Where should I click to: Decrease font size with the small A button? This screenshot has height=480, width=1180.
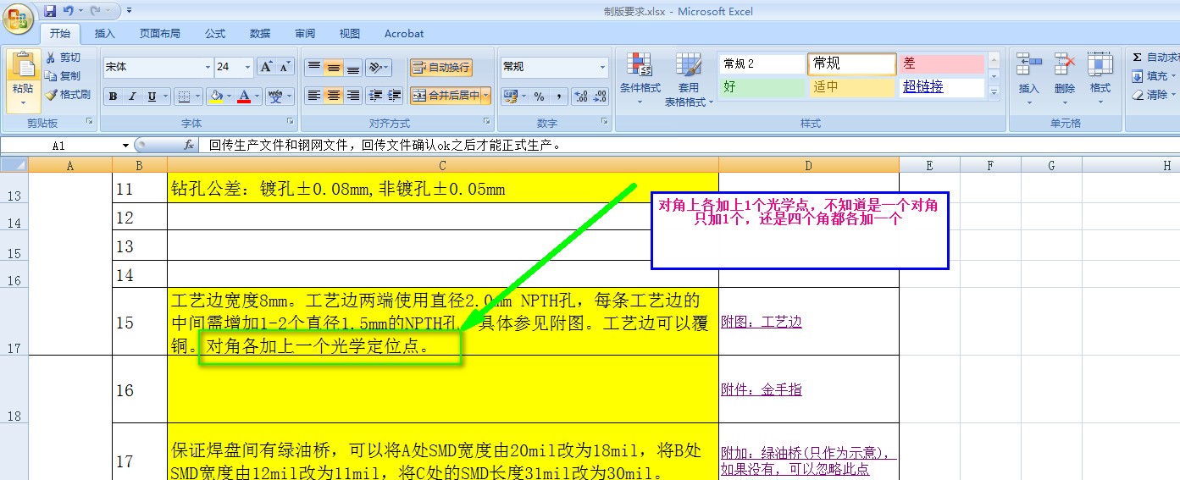(285, 67)
